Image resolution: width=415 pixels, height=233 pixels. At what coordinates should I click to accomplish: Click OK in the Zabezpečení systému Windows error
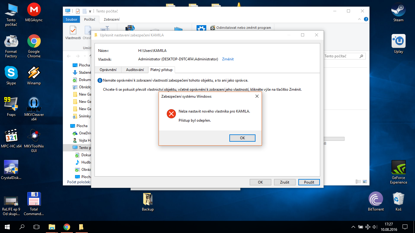tap(242, 138)
